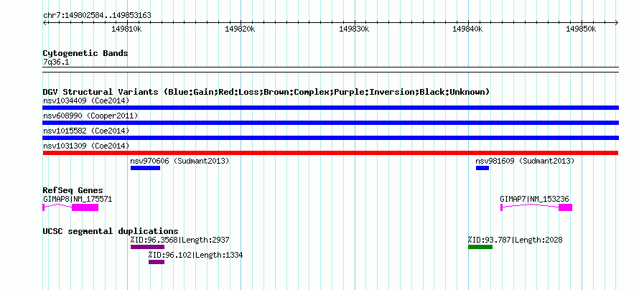Screen dimensions: 639x290
Task: Click the nsv1031309 (Coe2014) variant label
Action: coord(86,146)
